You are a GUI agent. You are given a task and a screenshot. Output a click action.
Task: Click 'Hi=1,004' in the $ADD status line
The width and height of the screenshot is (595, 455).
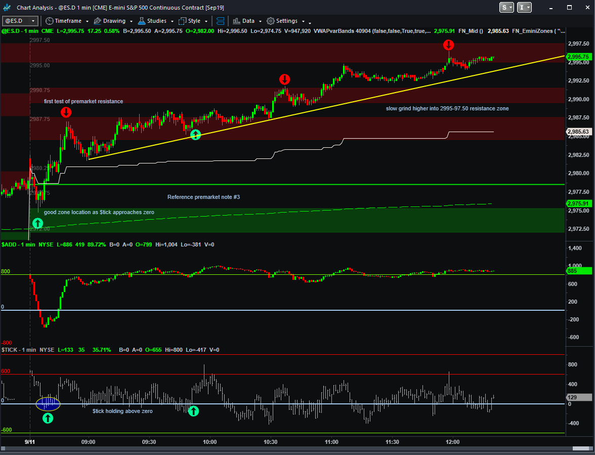tap(166, 245)
